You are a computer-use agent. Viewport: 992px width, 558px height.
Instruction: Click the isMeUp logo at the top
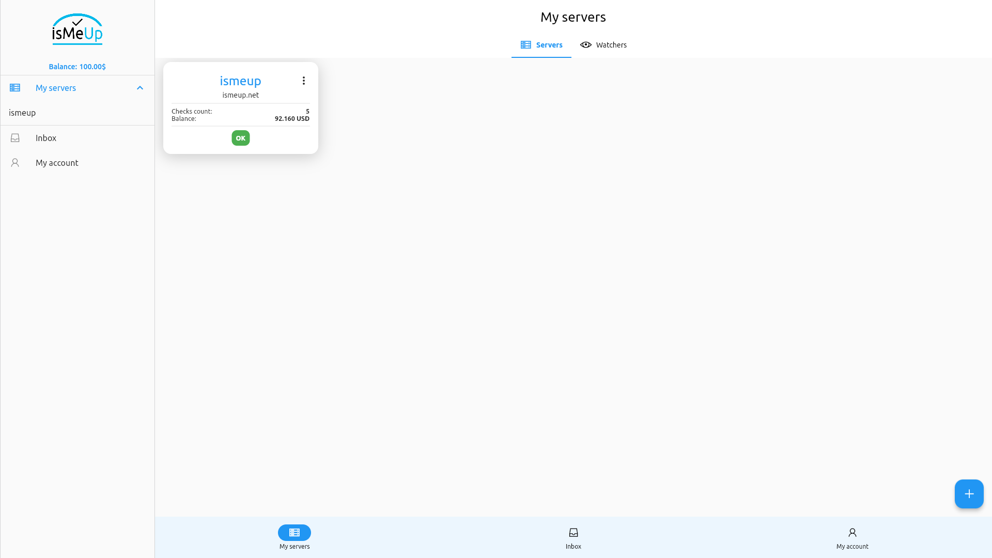77,29
